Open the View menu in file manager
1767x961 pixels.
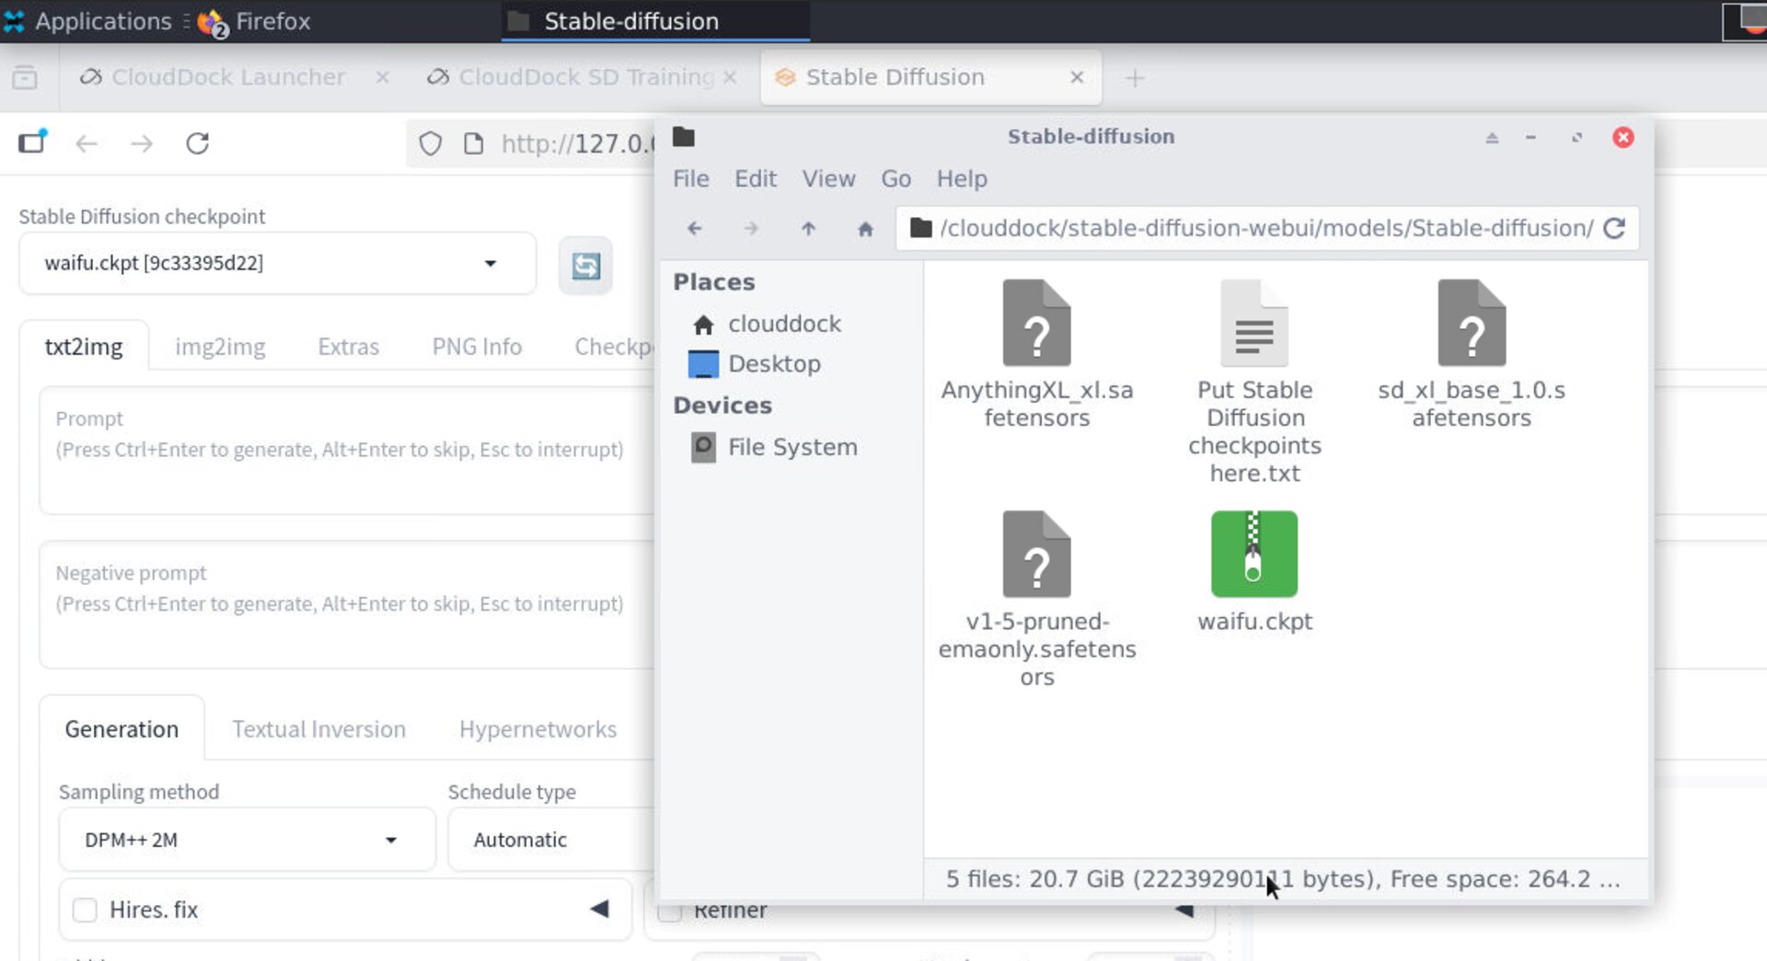[827, 178]
